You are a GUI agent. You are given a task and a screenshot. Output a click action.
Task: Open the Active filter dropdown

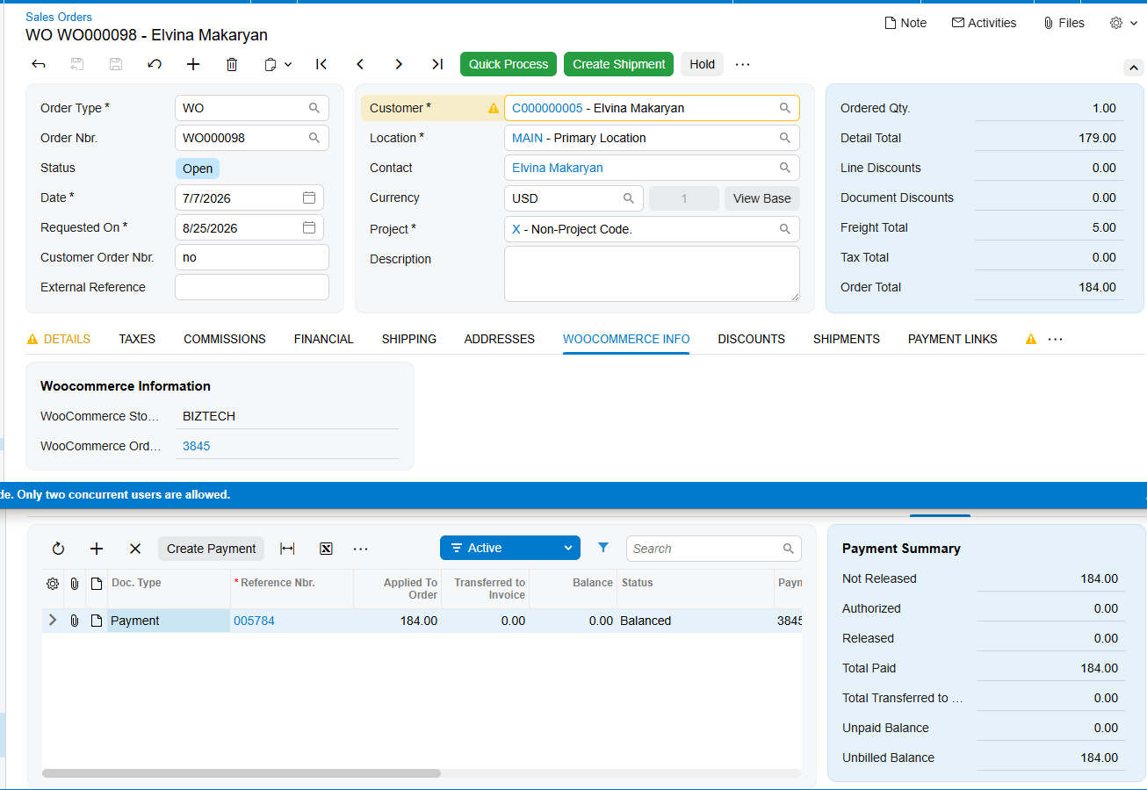click(x=510, y=548)
